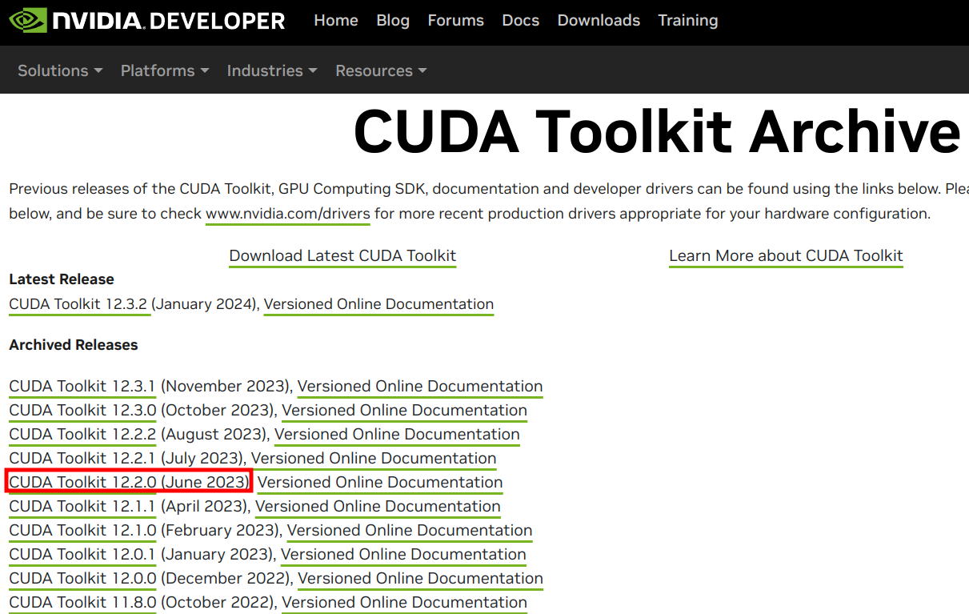Open the Home nav item
The width and height of the screenshot is (969, 614).
(336, 21)
